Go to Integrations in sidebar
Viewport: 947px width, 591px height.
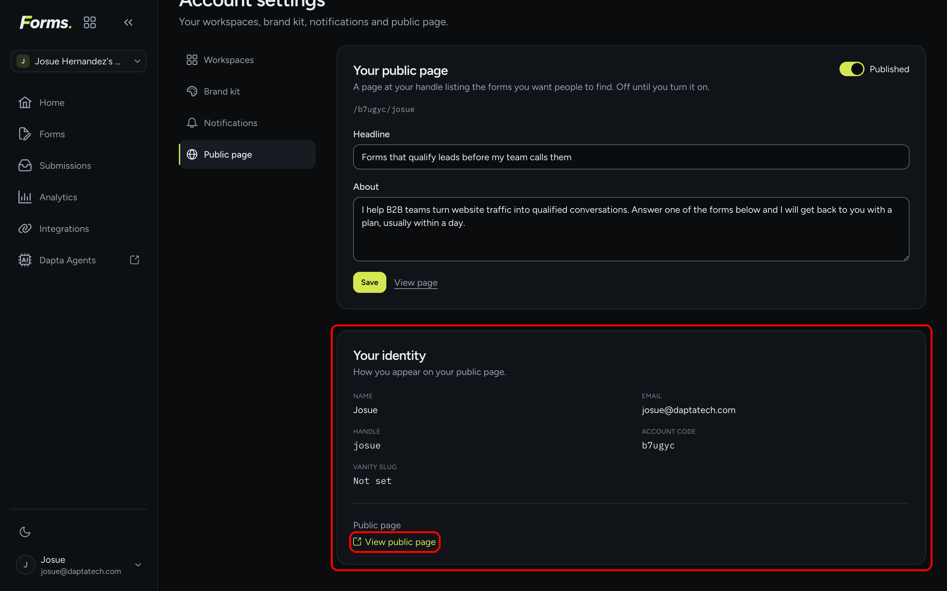click(x=79, y=229)
